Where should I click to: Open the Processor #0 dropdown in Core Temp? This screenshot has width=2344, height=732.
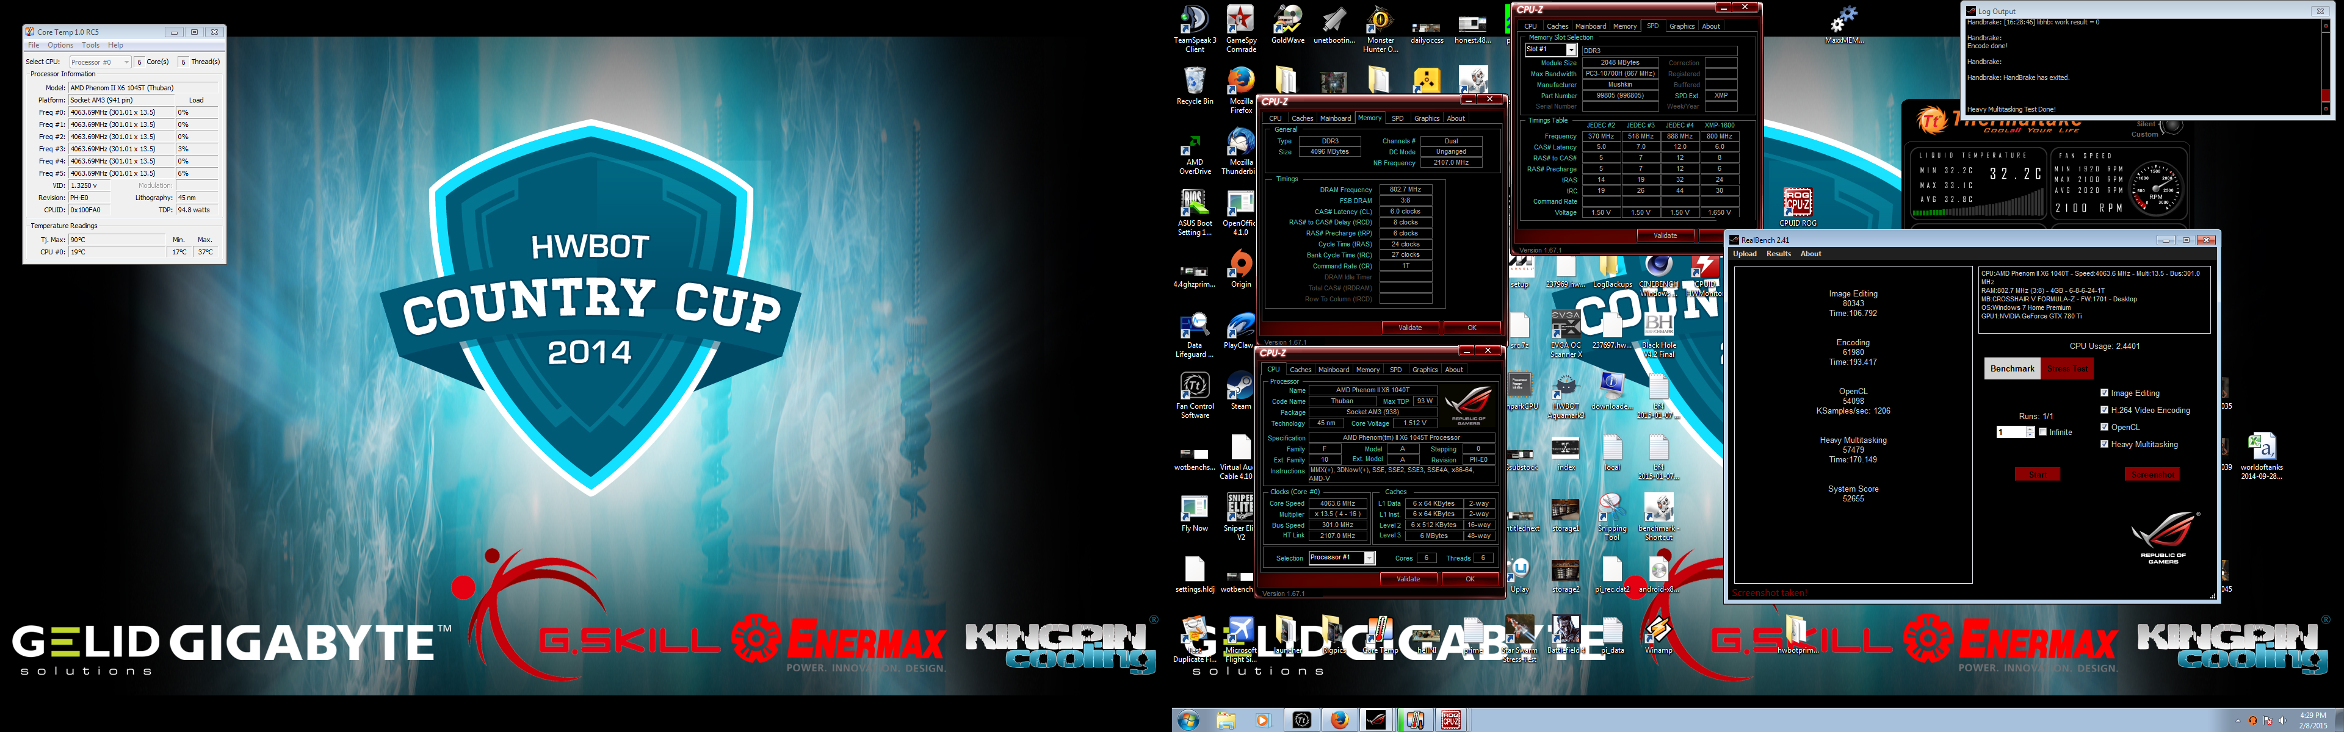pos(101,62)
